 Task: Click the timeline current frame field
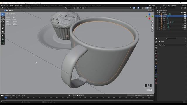click(x=131, y=95)
